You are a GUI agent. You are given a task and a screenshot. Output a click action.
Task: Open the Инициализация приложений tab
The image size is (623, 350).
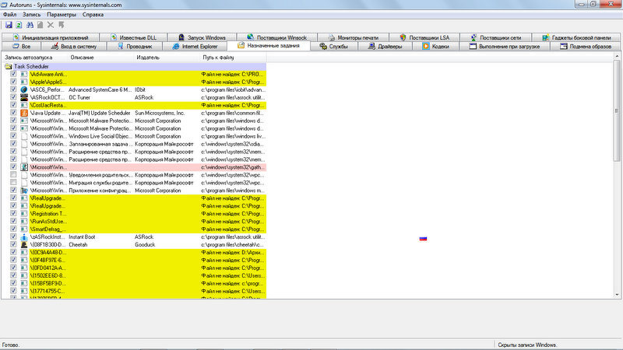[x=51, y=37]
